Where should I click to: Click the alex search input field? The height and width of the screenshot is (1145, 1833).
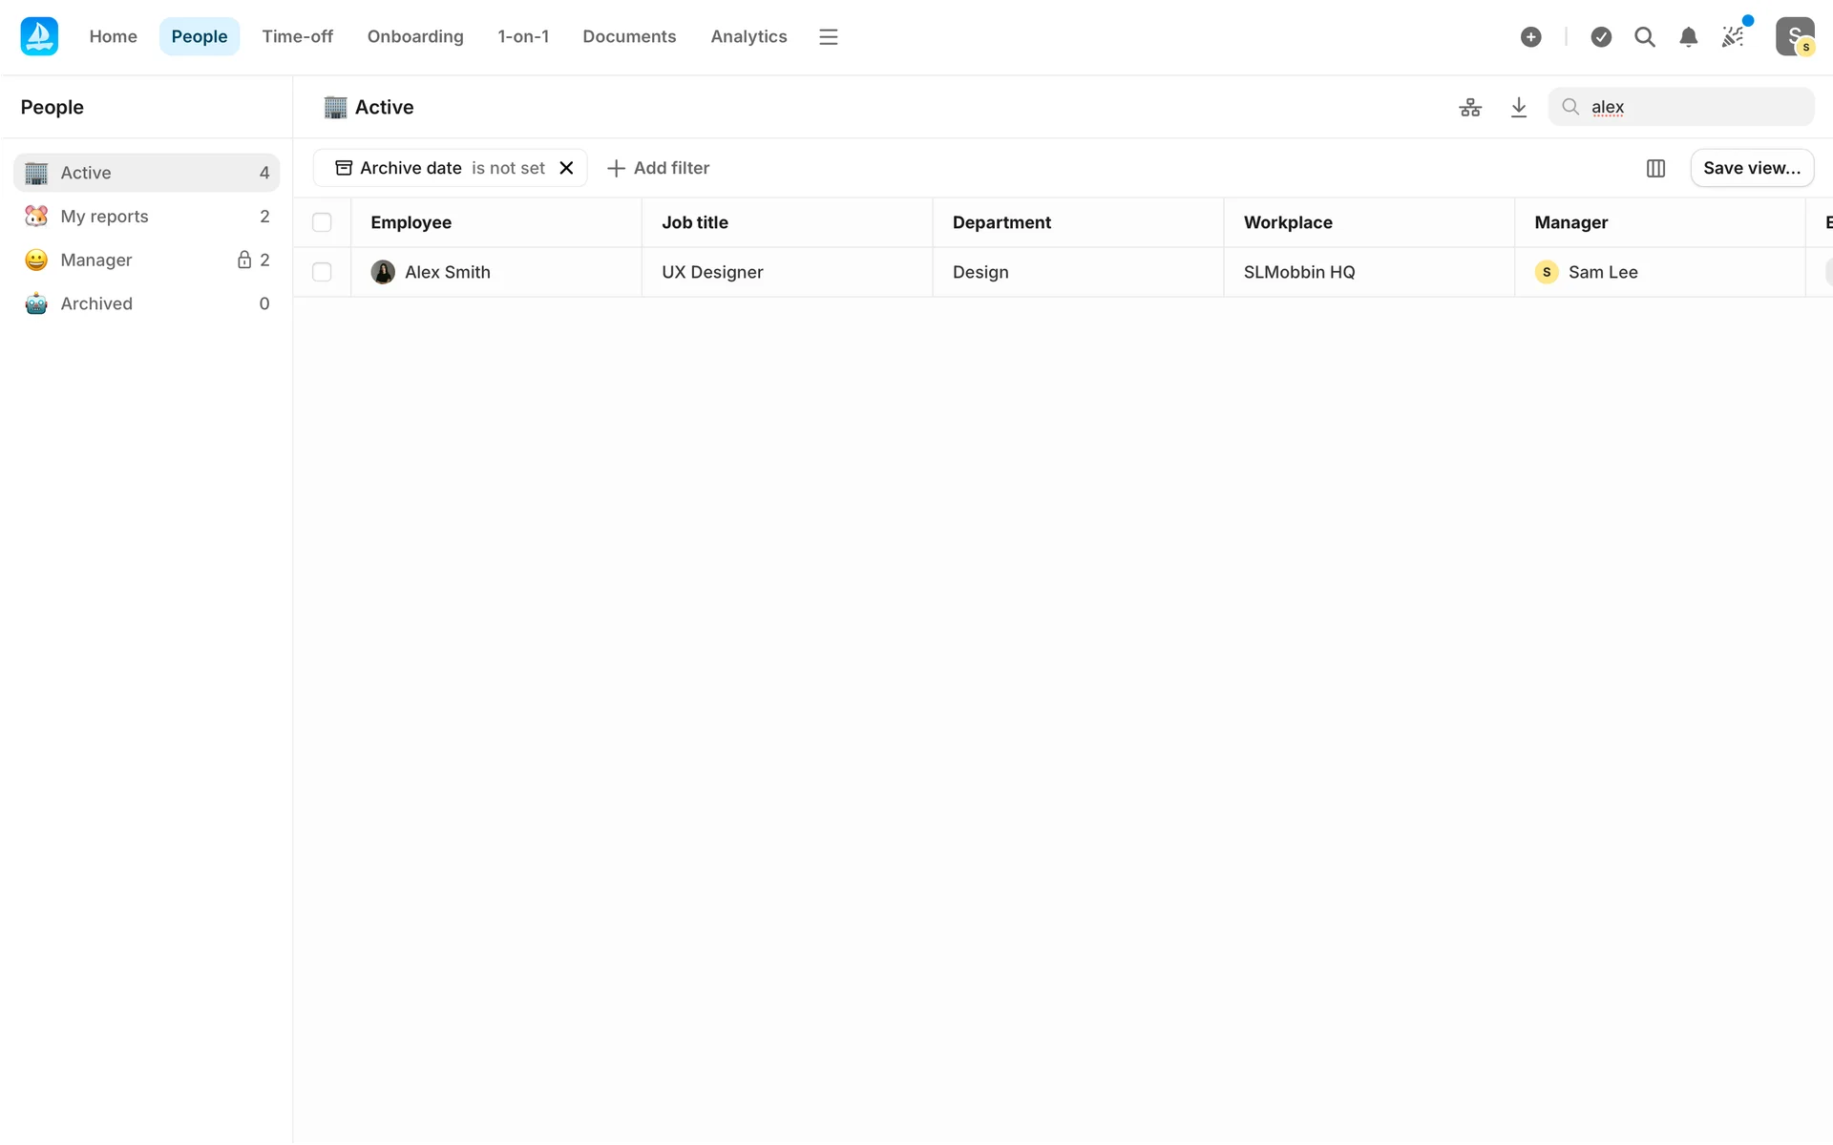tap(1695, 107)
